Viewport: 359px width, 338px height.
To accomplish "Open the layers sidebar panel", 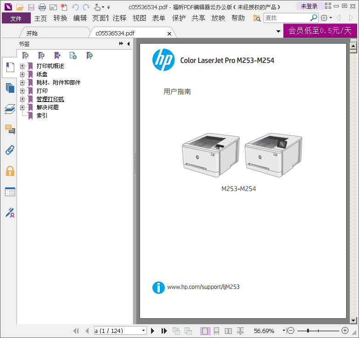I will point(10,109).
